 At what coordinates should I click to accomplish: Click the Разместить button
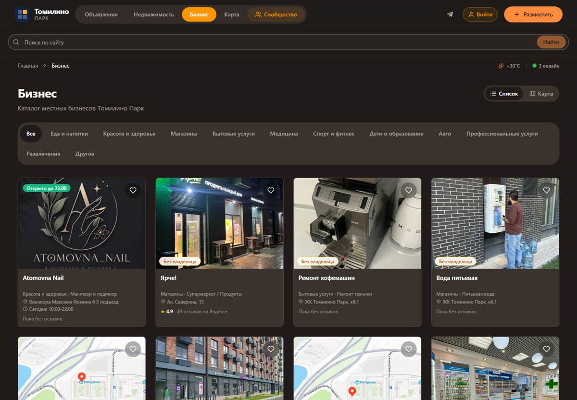533,14
